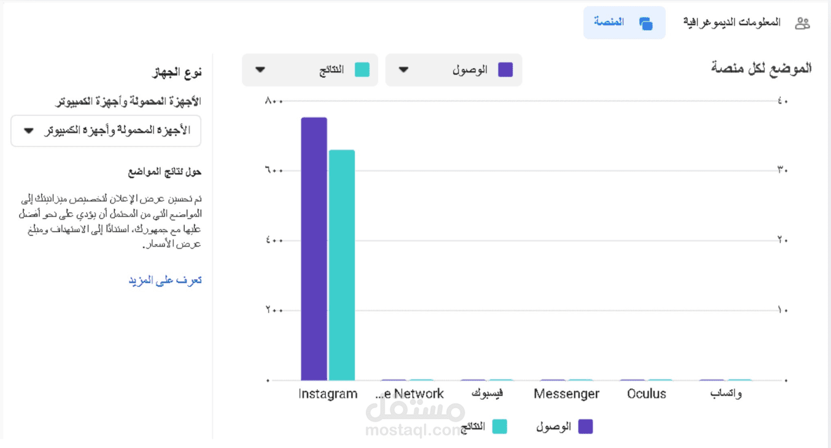Image resolution: width=831 pixels, height=448 pixels.
Task: Select the Instagram axis label
Action: [x=328, y=394]
